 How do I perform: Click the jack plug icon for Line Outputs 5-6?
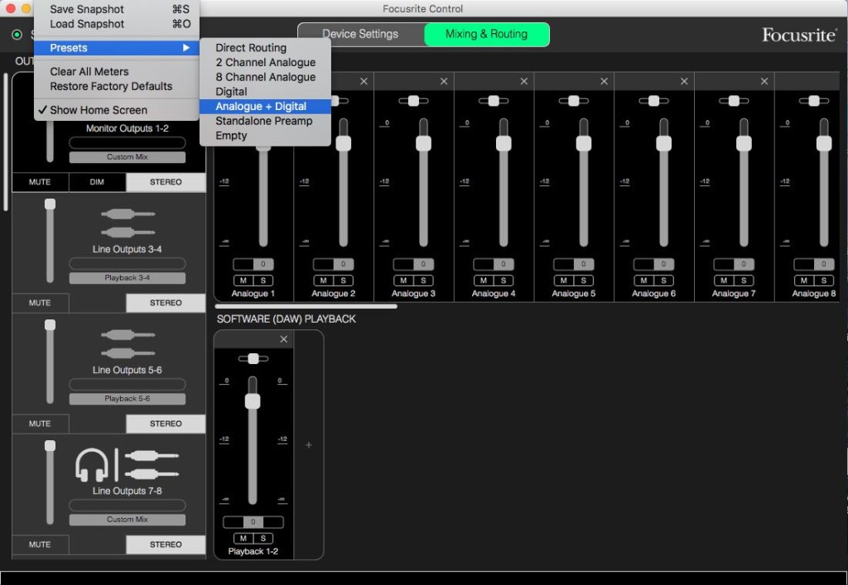click(x=128, y=344)
